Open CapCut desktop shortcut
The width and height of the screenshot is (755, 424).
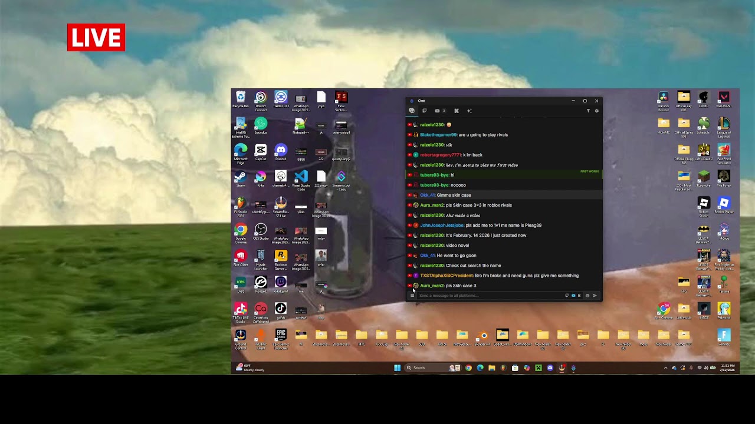point(261,151)
